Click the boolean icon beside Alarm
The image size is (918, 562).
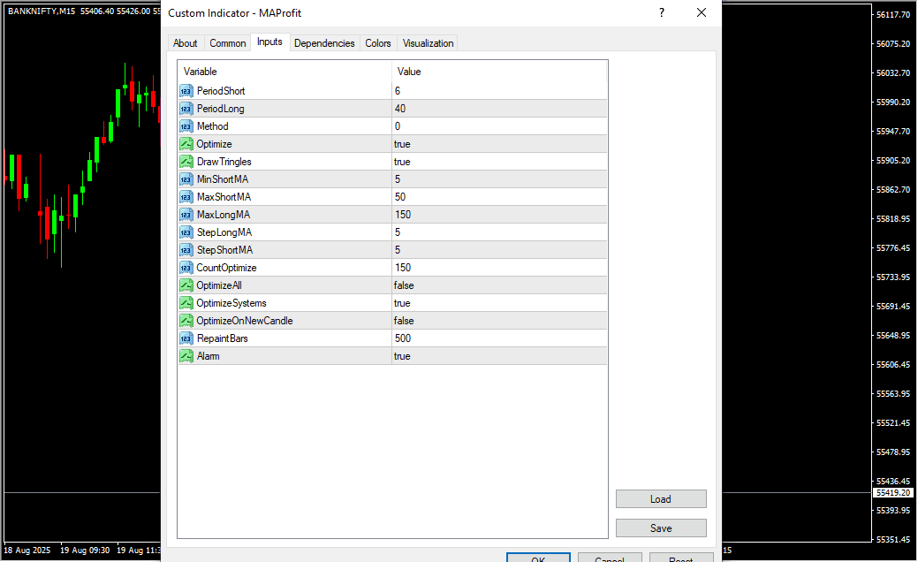click(x=186, y=356)
